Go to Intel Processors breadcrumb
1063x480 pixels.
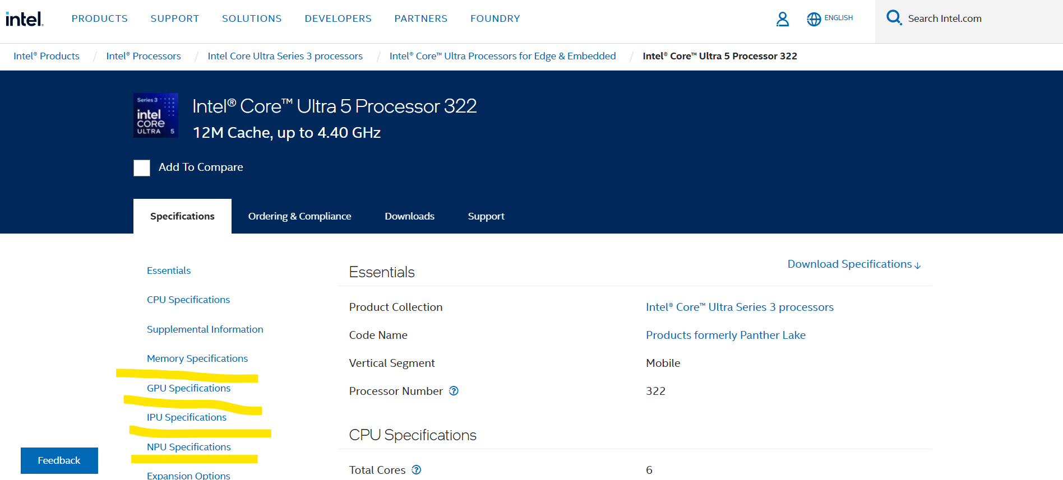(144, 56)
